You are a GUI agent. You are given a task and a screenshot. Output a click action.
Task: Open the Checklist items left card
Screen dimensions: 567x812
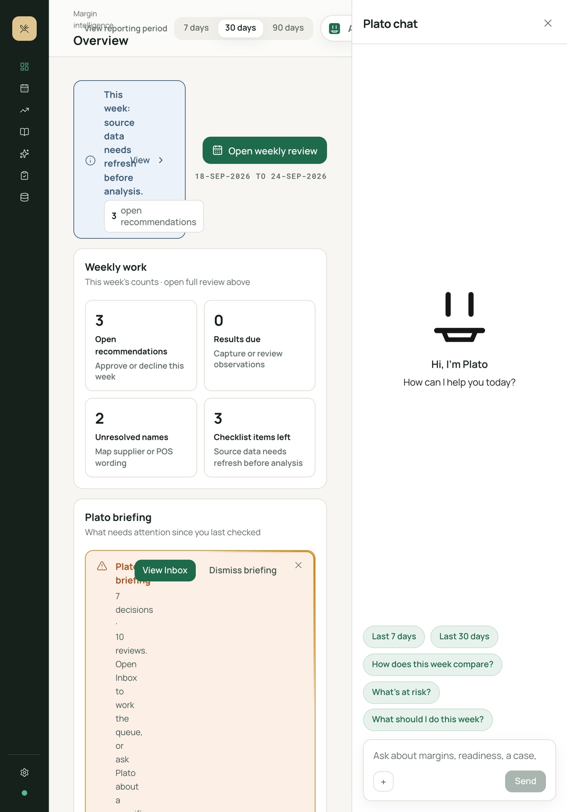(x=259, y=438)
